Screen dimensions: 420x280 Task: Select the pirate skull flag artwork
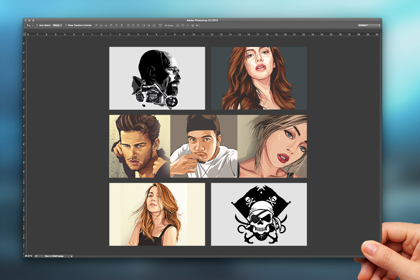(x=259, y=214)
